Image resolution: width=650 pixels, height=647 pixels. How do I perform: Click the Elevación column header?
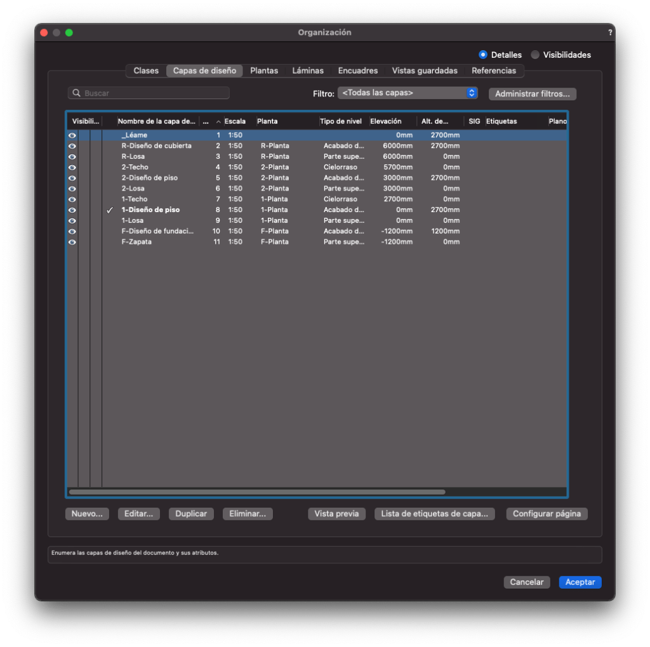pyautogui.click(x=385, y=121)
